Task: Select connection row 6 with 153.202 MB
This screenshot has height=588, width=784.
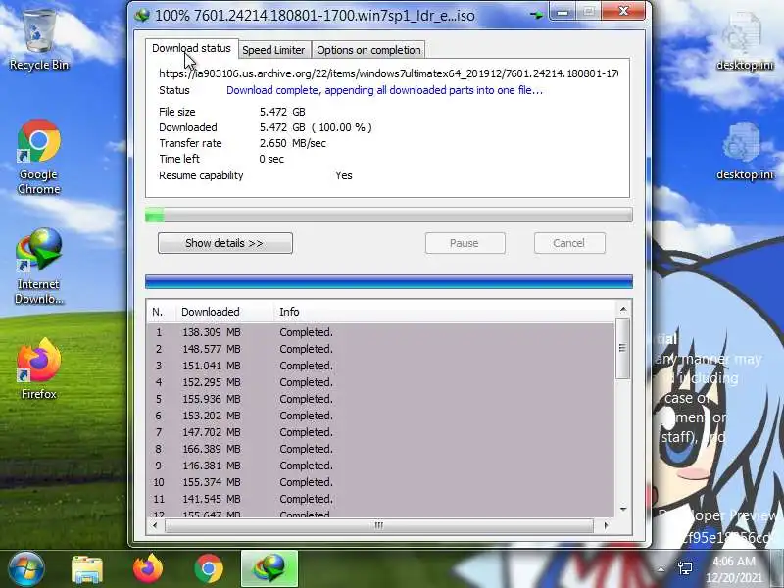Action: [x=380, y=416]
